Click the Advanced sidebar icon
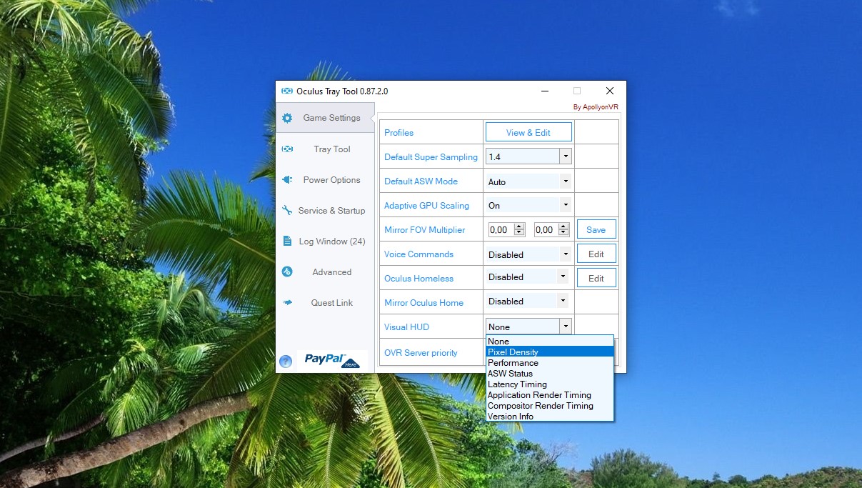This screenshot has width=862, height=488. [x=287, y=272]
